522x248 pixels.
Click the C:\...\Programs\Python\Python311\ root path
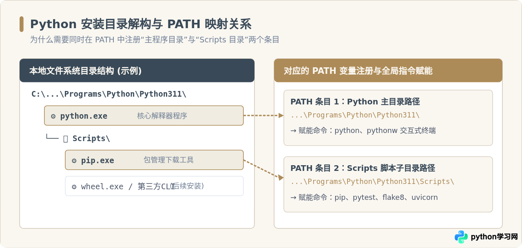point(109,94)
